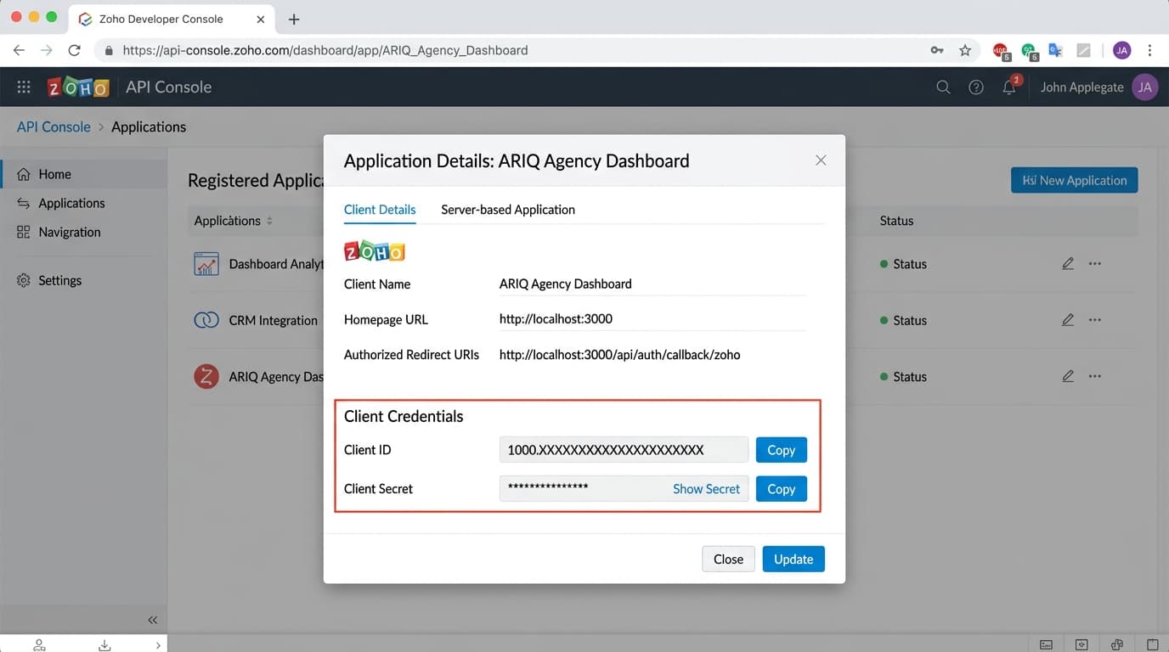This screenshot has width=1169, height=652.
Task: Click the Close button in dialog
Action: (728, 559)
